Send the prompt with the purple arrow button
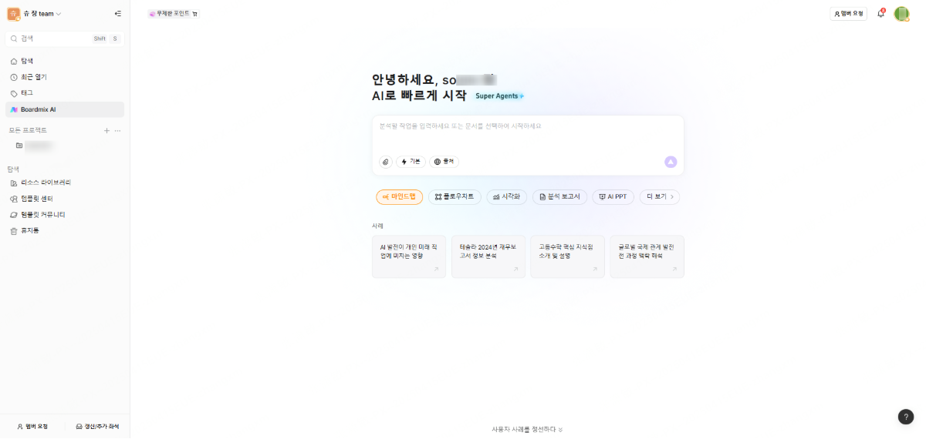The image size is (926, 439). pos(671,162)
